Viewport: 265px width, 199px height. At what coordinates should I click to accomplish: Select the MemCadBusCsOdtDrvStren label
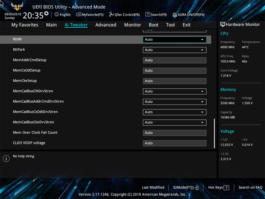pos(35,112)
